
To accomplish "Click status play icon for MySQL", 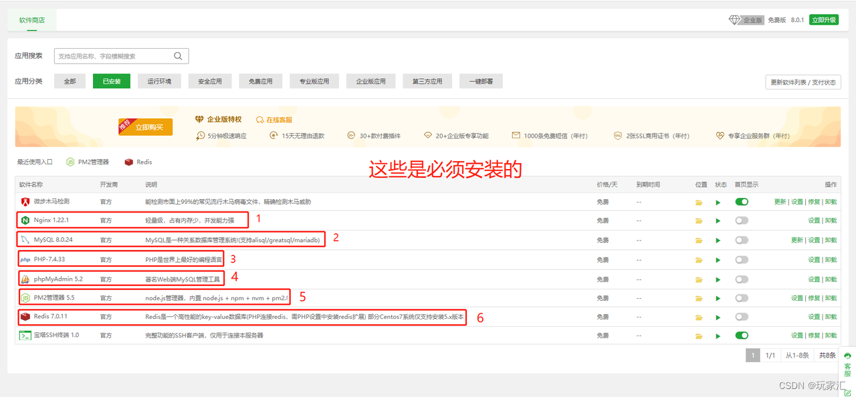I will click(718, 240).
